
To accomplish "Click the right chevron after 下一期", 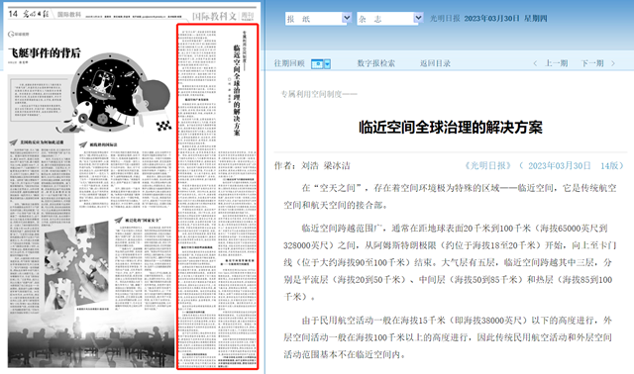I will coord(613,63).
